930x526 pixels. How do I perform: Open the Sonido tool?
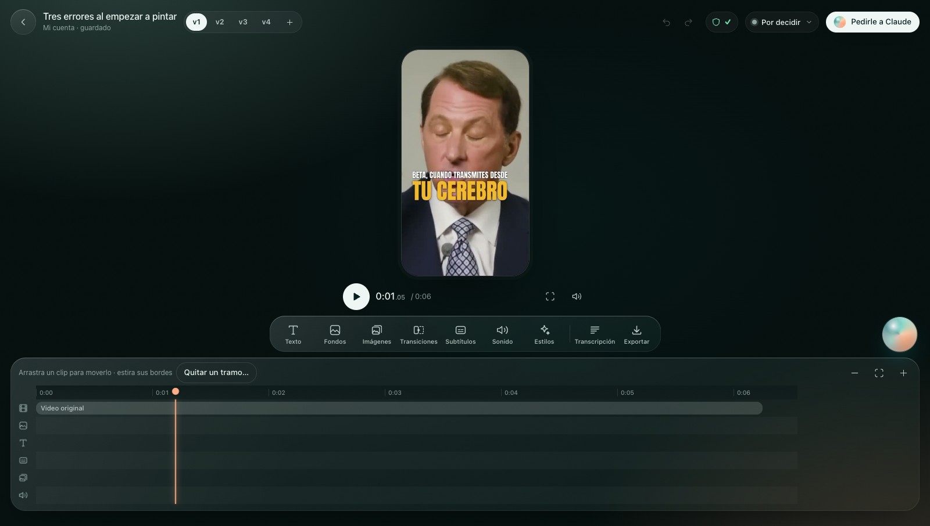coord(502,334)
